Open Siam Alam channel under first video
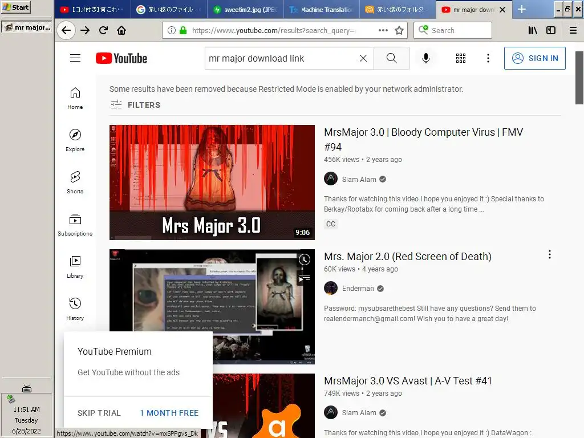 pyautogui.click(x=359, y=179)
